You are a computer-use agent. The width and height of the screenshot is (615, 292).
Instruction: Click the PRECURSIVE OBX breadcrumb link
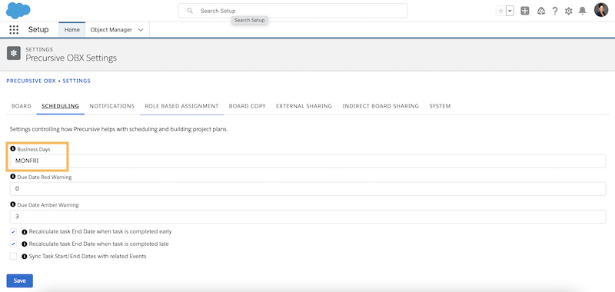[31, 81]
